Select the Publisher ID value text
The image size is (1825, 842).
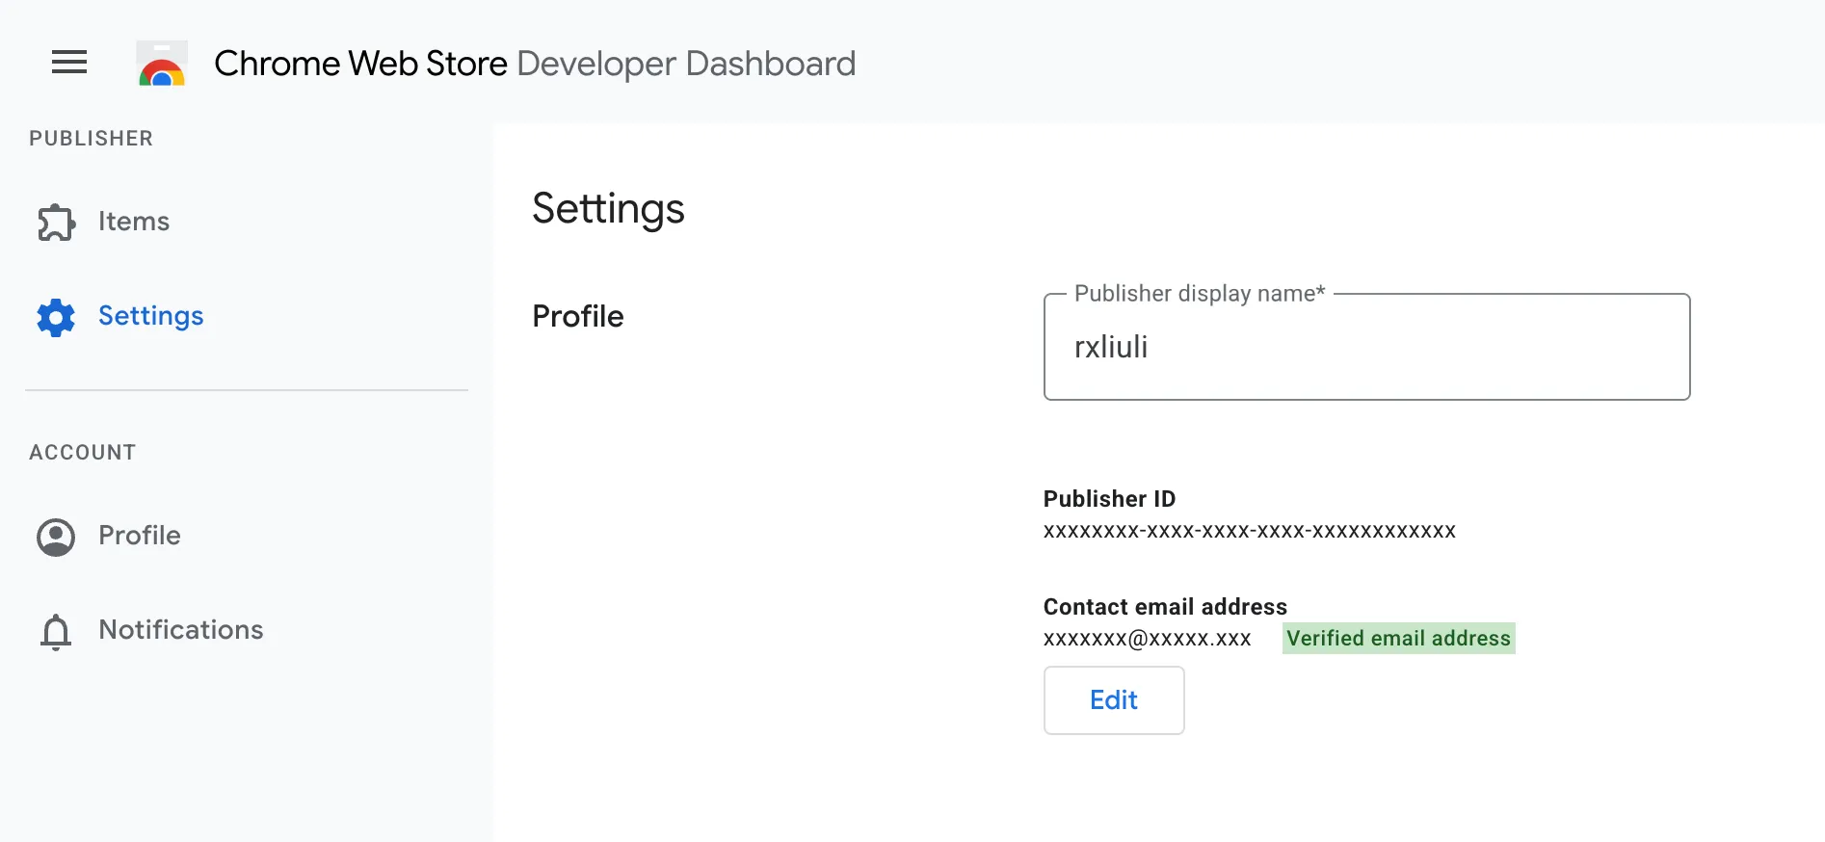1250,531
